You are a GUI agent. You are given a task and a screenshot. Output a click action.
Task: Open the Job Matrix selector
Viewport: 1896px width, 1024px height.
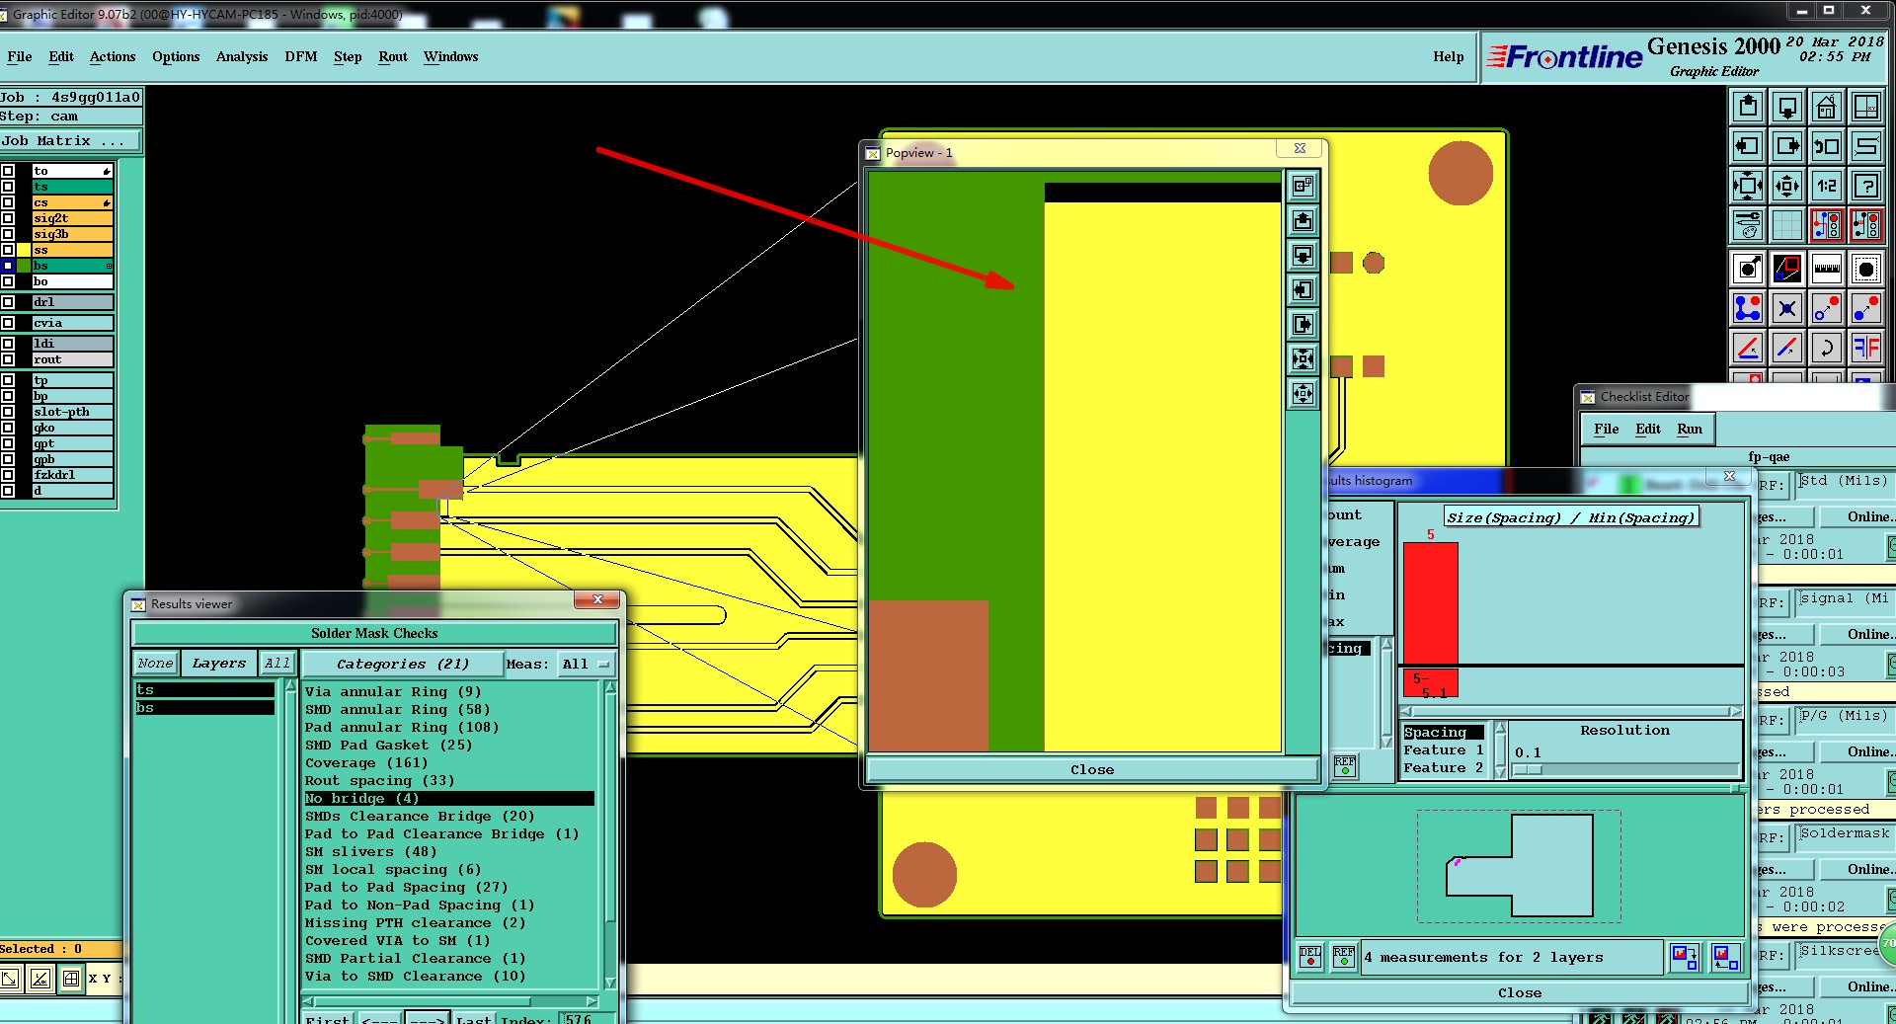click(x=70, y=141)
